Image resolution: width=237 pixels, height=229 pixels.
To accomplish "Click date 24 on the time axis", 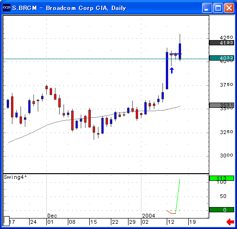I will pyautogui.click(x=33, y=222).
